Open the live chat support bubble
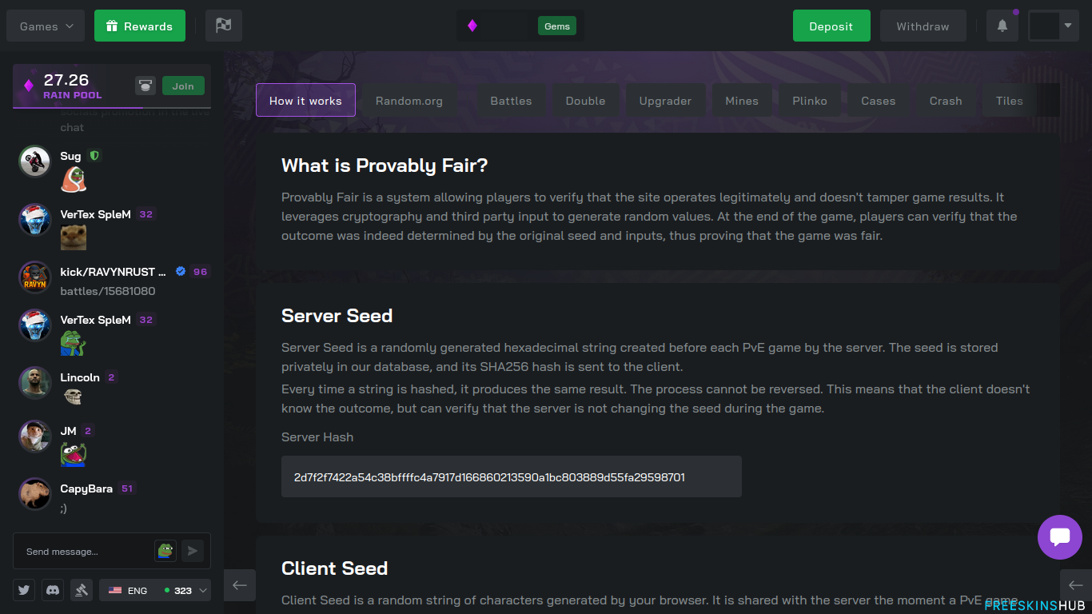Viewport: 1092px width, 614px height. click(x=1060, y=537)
